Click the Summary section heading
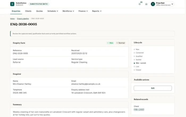Viewport: 186px width, 117px height. coord(17,105)
